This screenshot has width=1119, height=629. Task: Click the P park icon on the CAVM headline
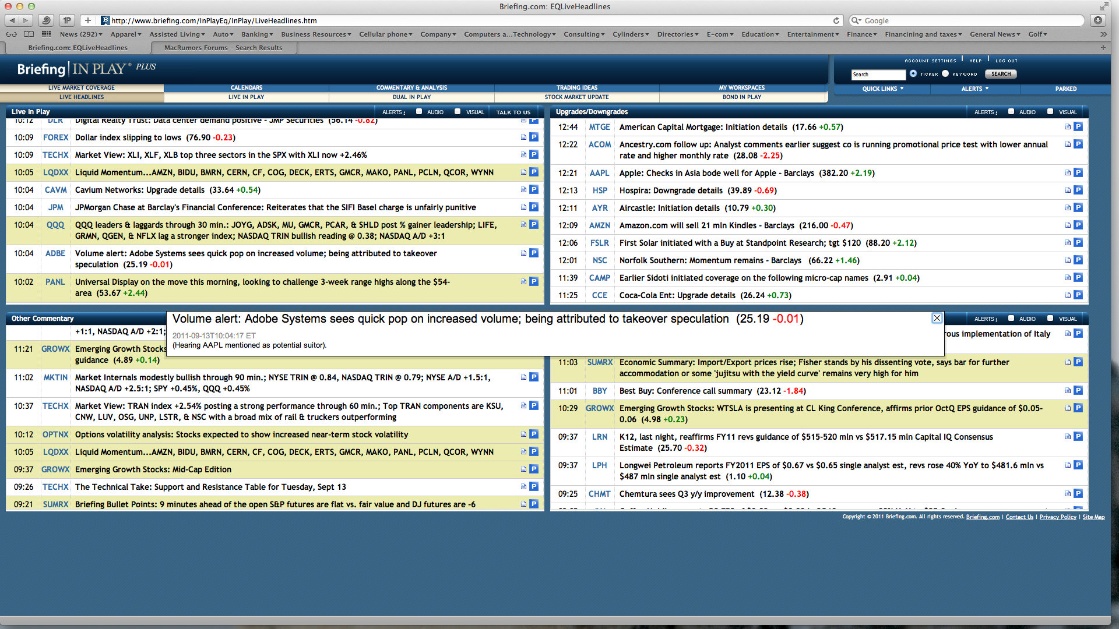pyautogui.click(x=533, y=190)
